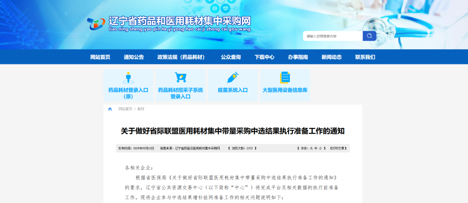Open 药品耗材招采子系统登录入口 link

(x=181, y=93)
